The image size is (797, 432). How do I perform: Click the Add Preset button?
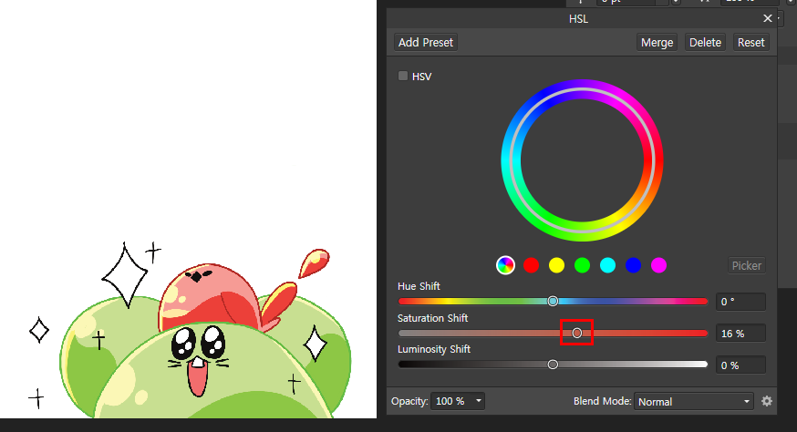pyautogui.click(x=426, y=42)
